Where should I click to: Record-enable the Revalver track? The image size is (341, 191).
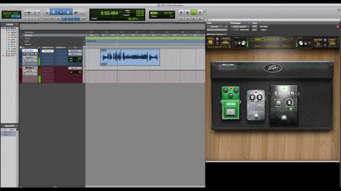tap(24, 54)
